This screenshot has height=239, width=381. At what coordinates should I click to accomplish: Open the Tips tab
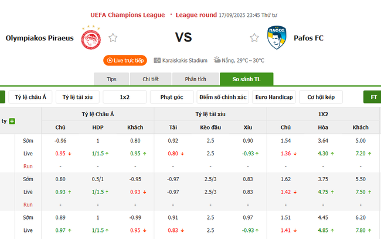tap(111, 79)
